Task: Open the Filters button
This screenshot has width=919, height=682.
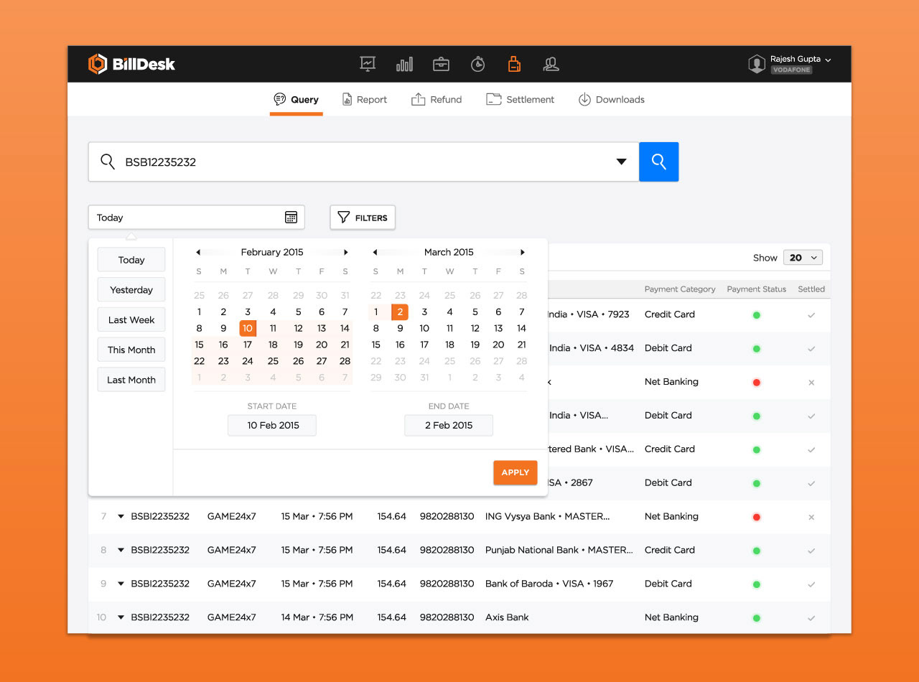Action: 363,218
